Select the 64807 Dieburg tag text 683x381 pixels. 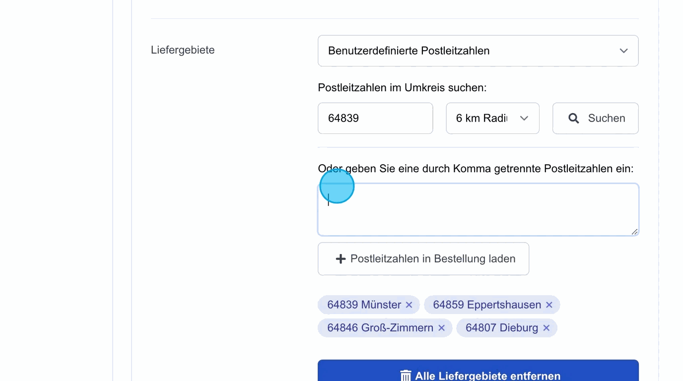[x=502, y=328]
